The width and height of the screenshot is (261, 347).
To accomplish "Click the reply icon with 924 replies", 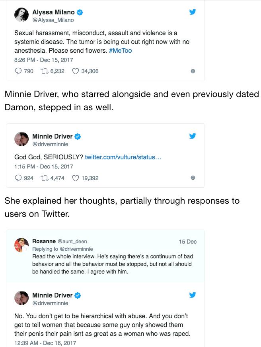I will (x=18, y=178).
